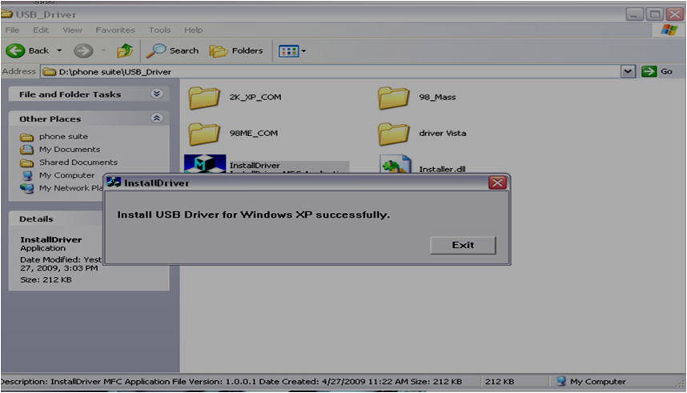Image resolution: width=687 pixels, height=393 pixels.
Task: Click the green Go arrow button
Action: point(649,71)
